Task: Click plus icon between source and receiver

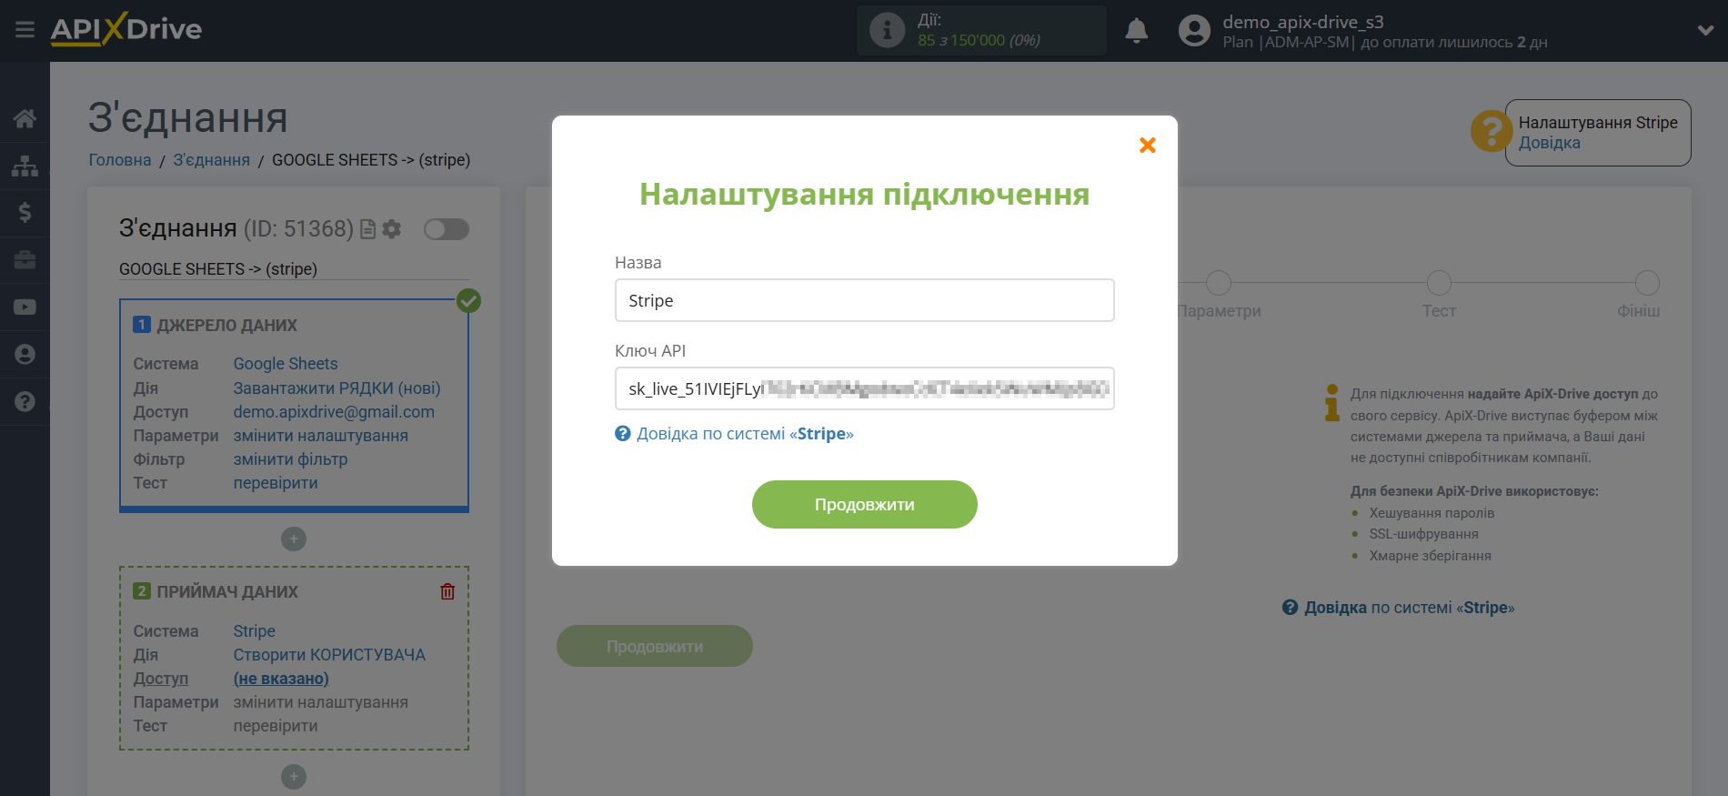Action: [x=293, y=539]
